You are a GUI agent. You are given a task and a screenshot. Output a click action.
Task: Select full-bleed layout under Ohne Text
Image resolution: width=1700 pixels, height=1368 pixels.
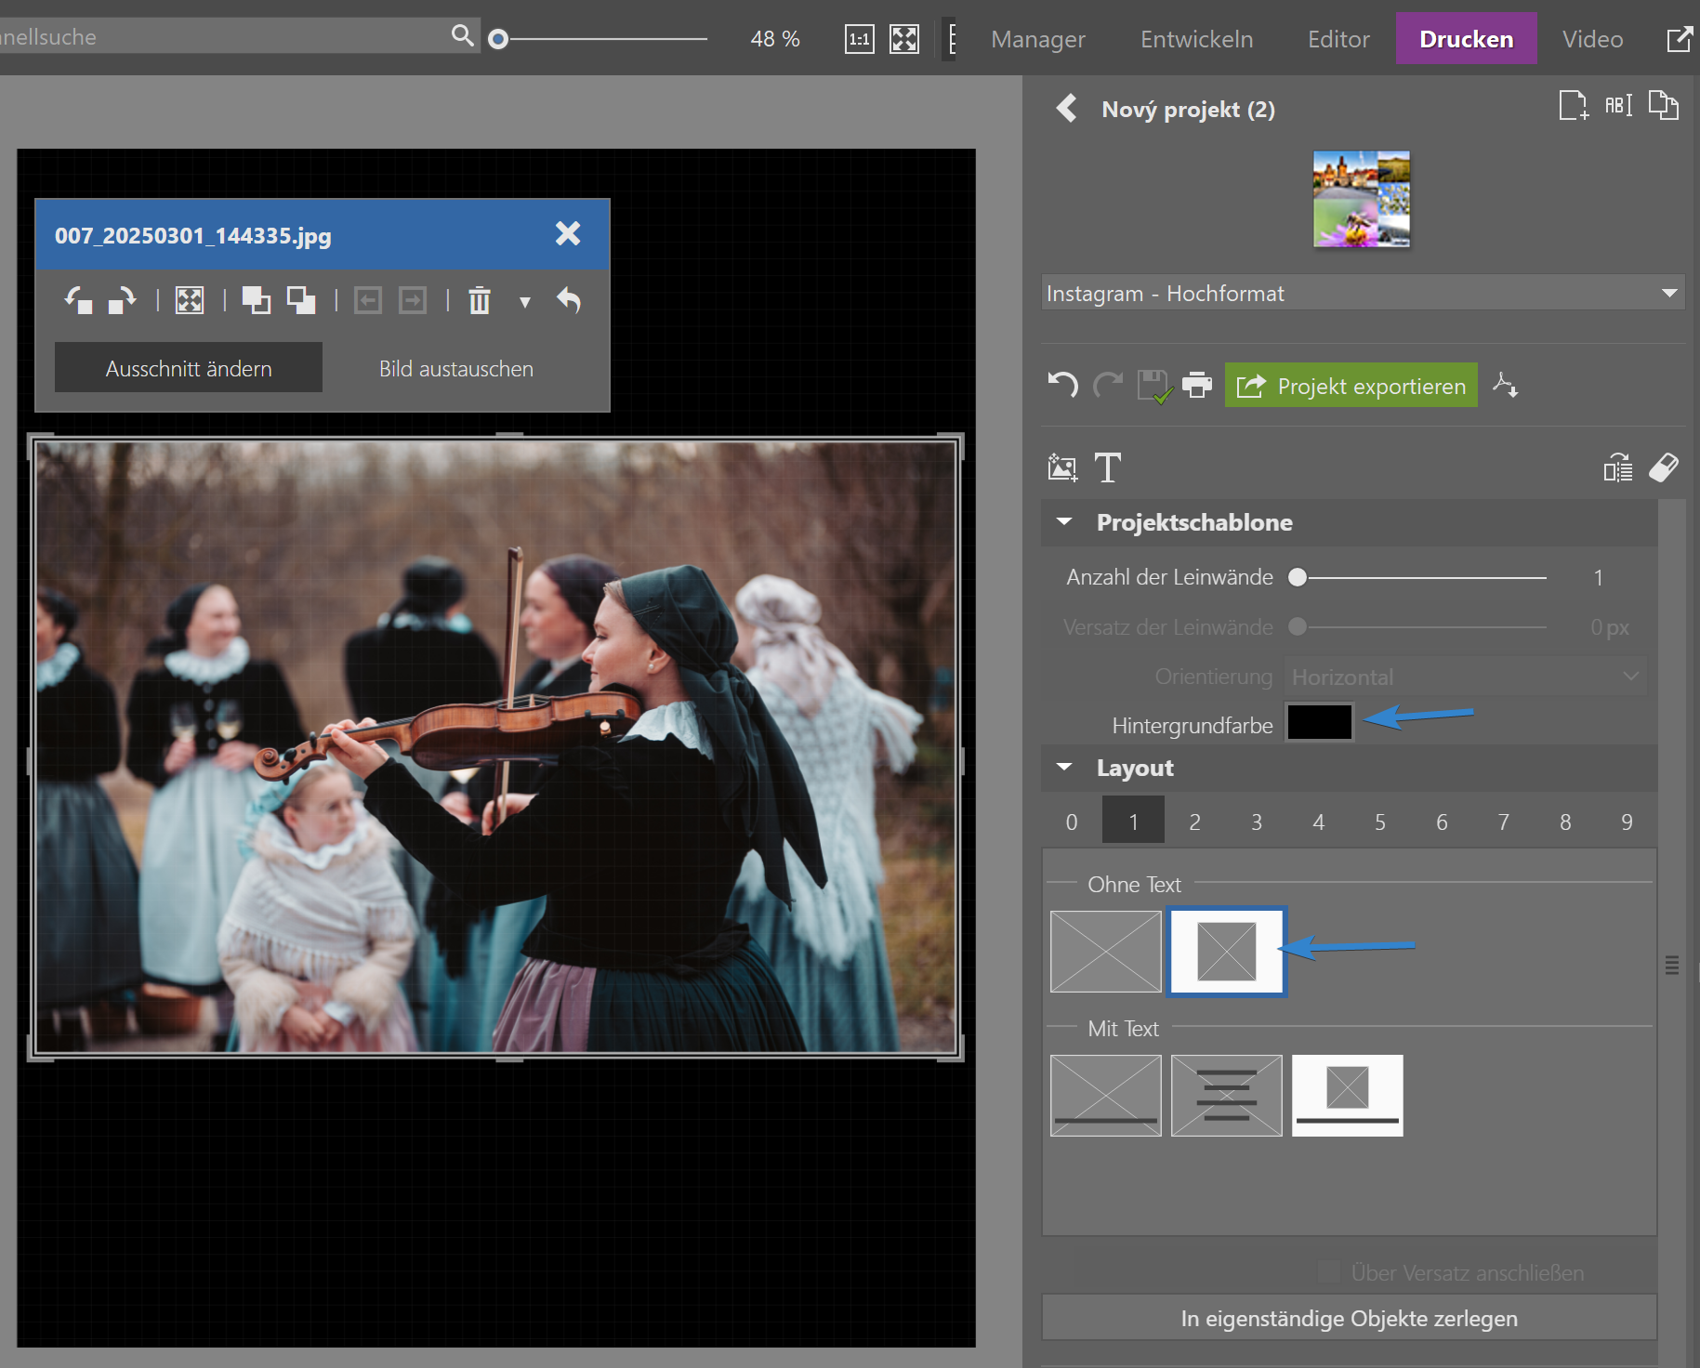coord(1105,951)
